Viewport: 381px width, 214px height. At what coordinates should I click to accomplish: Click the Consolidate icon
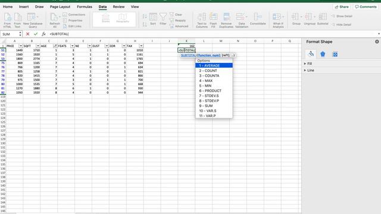click(x=258, y=19)
